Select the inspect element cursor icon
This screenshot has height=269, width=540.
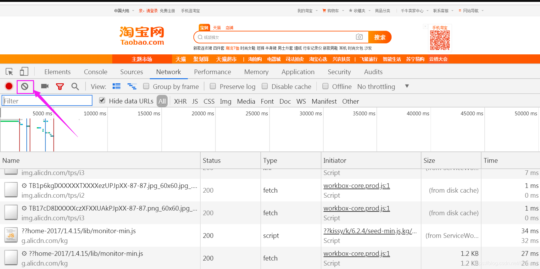tap(9, 72)
